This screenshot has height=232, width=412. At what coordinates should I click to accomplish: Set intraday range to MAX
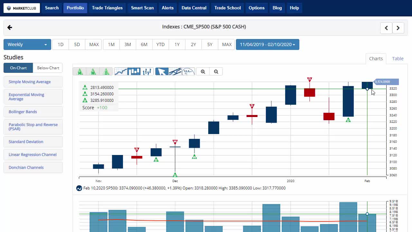(94, 44)
